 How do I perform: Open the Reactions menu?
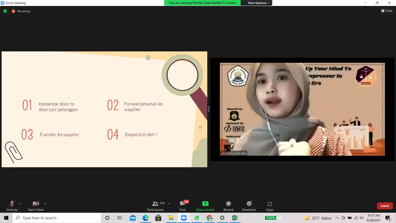coord(249,206)
